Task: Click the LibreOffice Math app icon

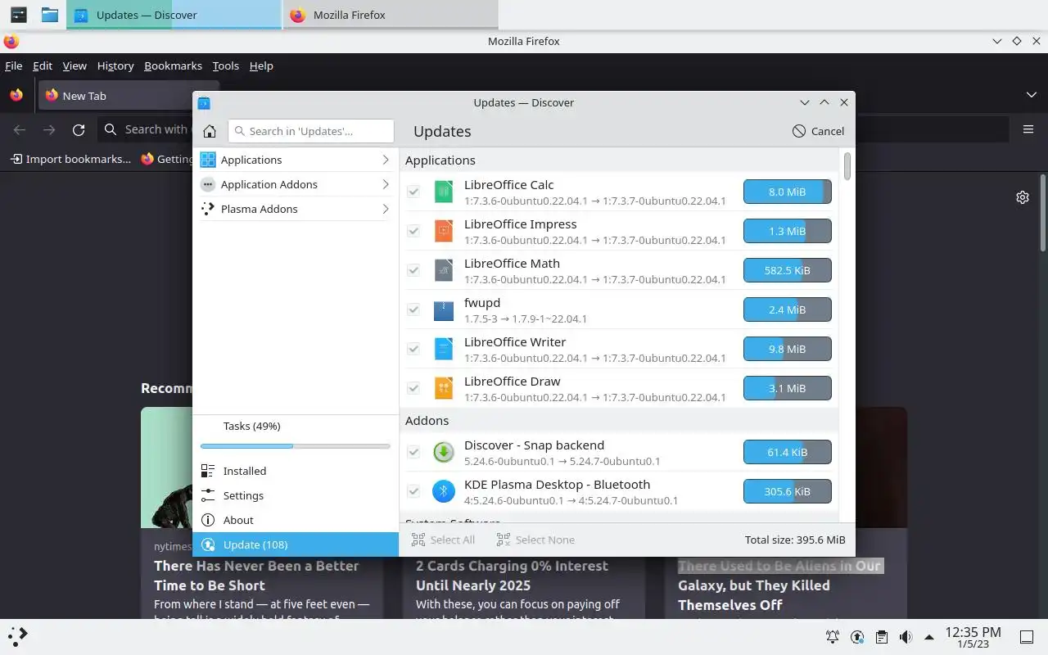Action: (443, 270)
